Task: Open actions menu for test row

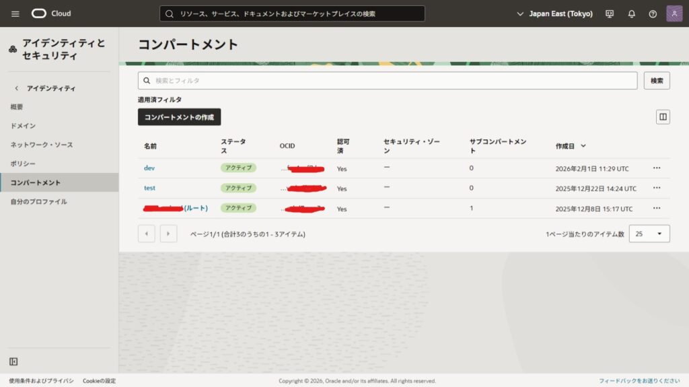Action: [657, 188]
